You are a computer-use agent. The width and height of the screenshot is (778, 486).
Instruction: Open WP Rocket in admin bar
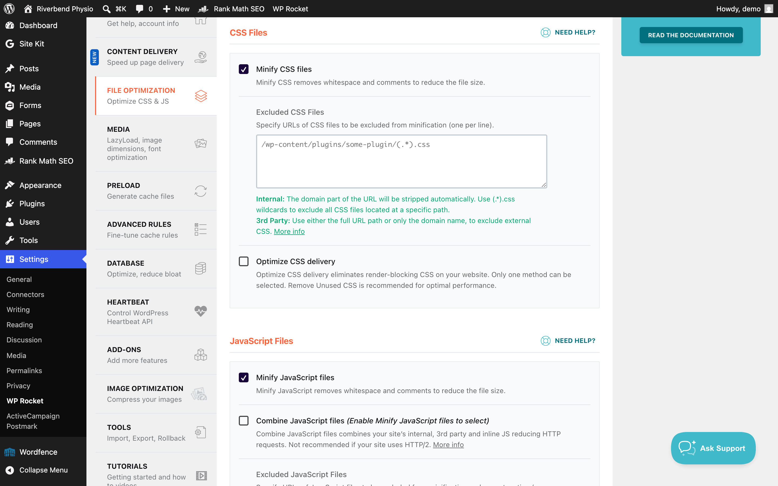[290, 9]
